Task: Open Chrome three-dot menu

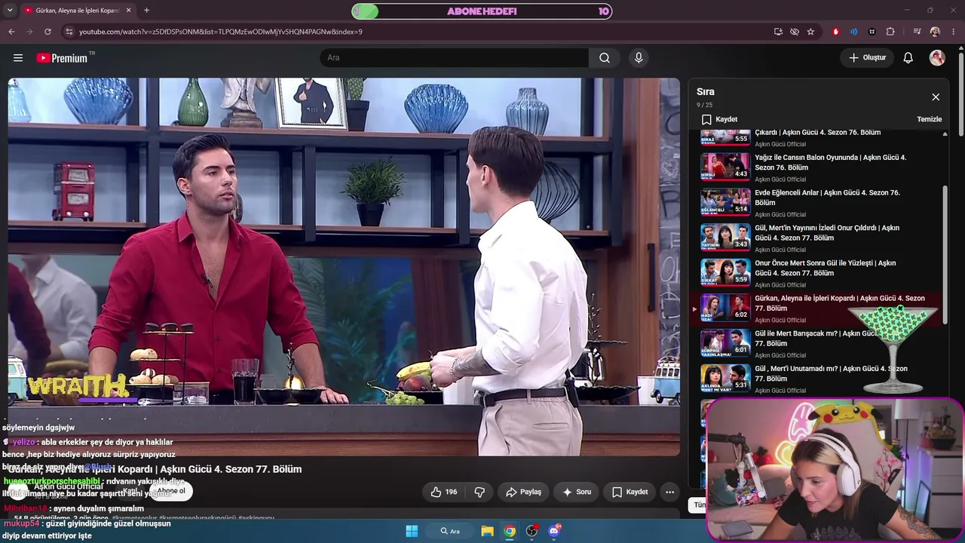Action: (x=954, y=32)
